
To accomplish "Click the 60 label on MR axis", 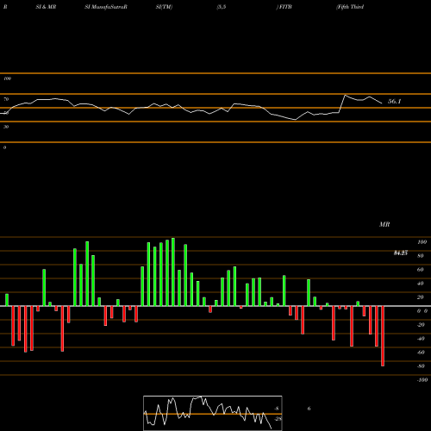I will coord(421,270).
